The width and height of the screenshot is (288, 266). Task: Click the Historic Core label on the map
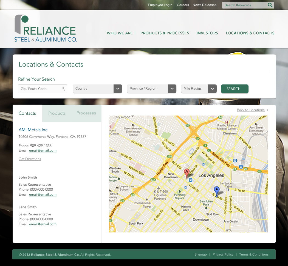pos(186,208)
